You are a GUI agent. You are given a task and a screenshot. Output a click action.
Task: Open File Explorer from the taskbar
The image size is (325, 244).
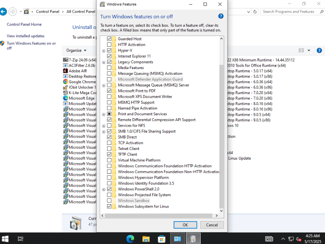[x=146, y=239]
